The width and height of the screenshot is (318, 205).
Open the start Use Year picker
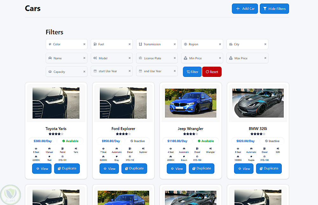click(112, 71)
